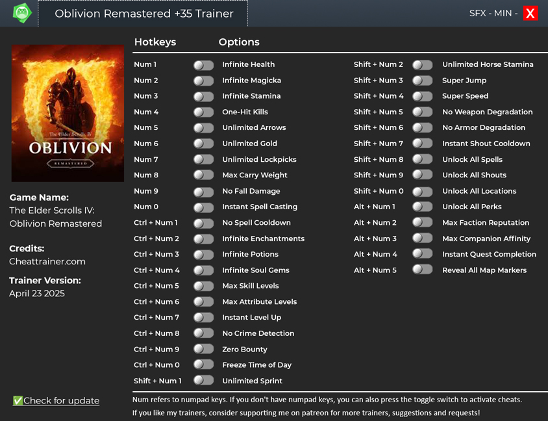548x421 pixels.
Task: Click the Oblivion Remastered +35 Trainer title
Action: pos(144,14)
